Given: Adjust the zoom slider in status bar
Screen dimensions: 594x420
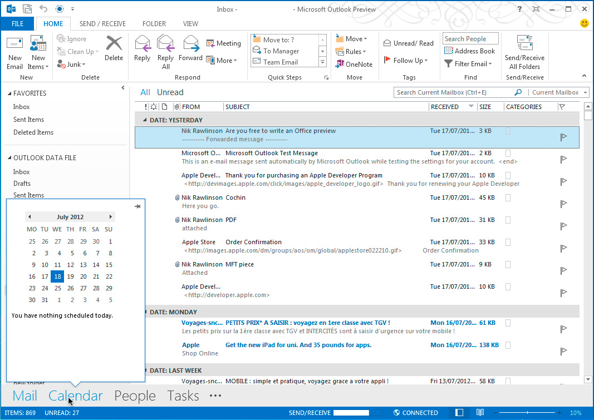Looking at the screenshot, I should 527,413.
